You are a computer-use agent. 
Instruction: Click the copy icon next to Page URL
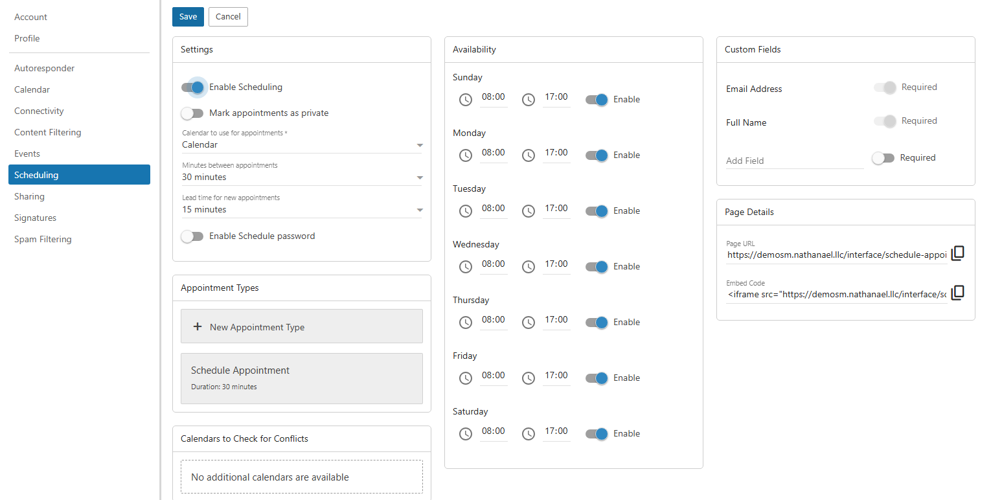tap(958, 253)
